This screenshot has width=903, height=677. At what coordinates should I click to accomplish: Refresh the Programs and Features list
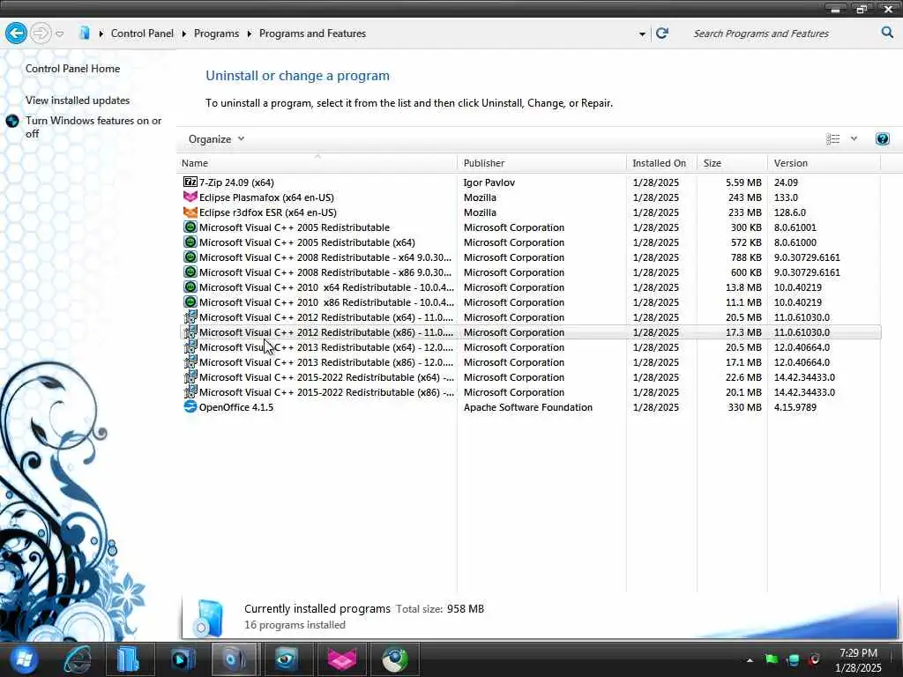(x=662, y=33)
